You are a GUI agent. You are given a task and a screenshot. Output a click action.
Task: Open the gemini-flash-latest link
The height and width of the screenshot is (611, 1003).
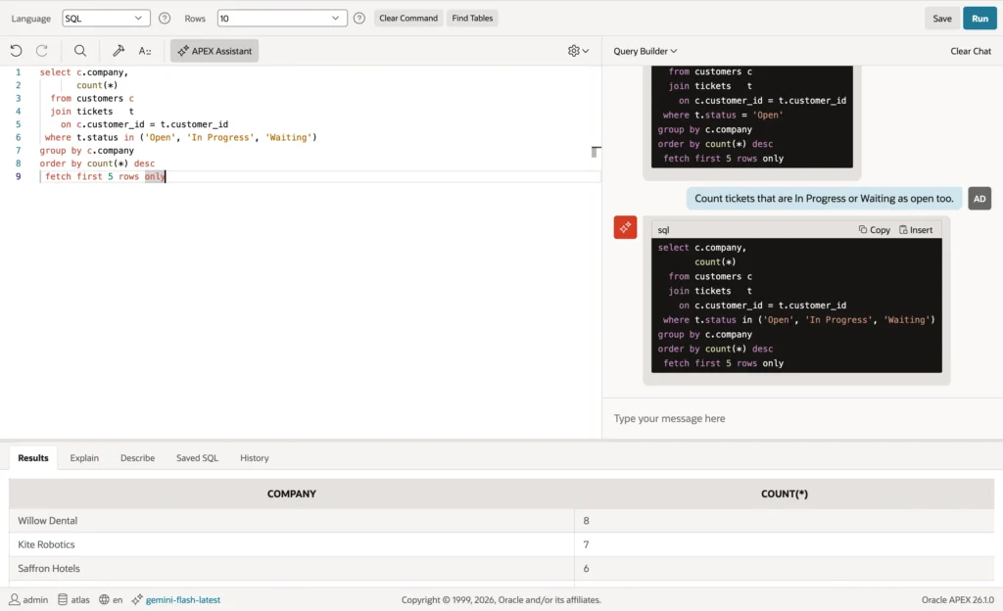click(x=183, y=599)
